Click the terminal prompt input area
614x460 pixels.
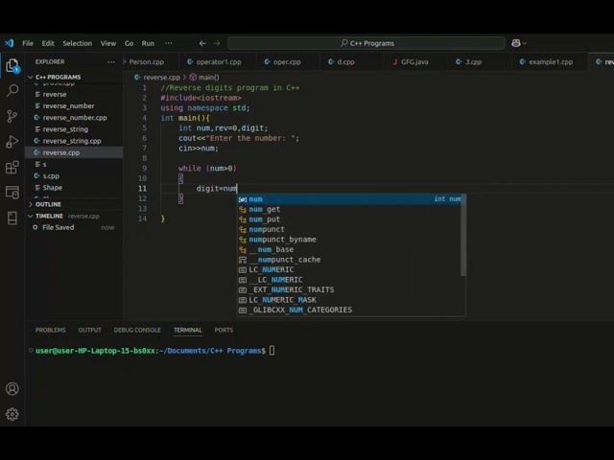point(272,351)
